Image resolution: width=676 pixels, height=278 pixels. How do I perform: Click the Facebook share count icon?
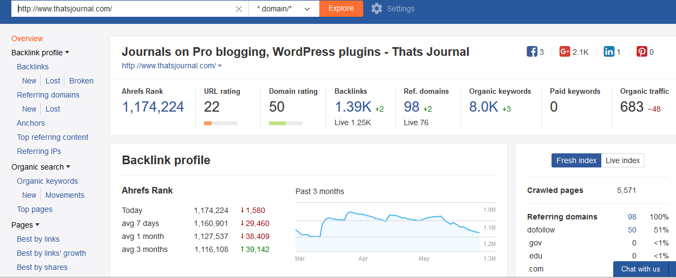click(x=532, y=52)
